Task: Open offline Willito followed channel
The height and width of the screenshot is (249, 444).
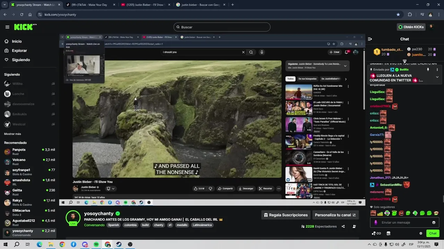Action: pos(29,84)
